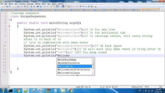The height and width of the screenshot is (93, 165).
Task: Pick Welcome\njava autocomplete entry
Action: [75, 73]
